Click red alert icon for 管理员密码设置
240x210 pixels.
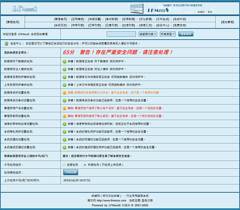64,116
